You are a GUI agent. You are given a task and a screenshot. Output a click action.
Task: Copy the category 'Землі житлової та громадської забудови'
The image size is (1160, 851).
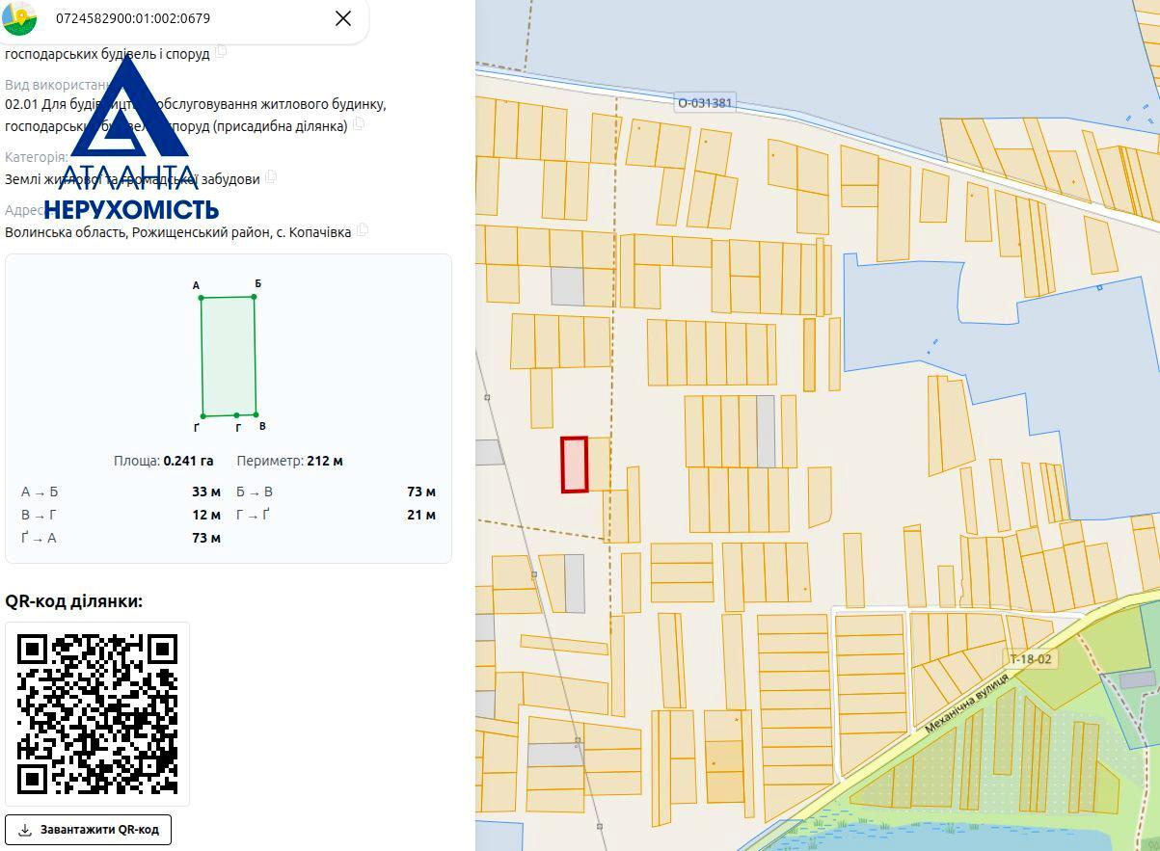pos(271,177)
